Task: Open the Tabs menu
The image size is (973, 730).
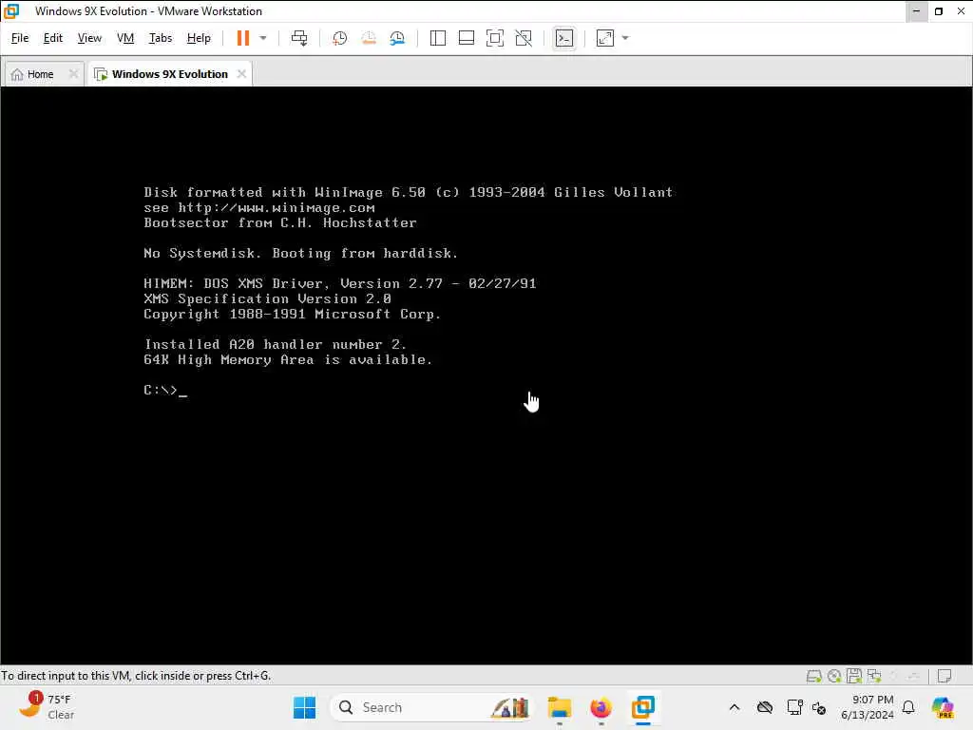Action: click(160, 38)
